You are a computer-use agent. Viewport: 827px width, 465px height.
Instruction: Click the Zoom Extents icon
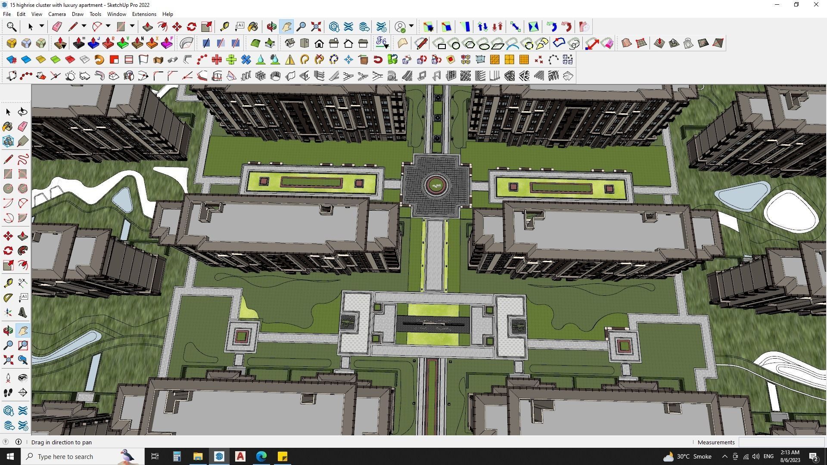316,27
